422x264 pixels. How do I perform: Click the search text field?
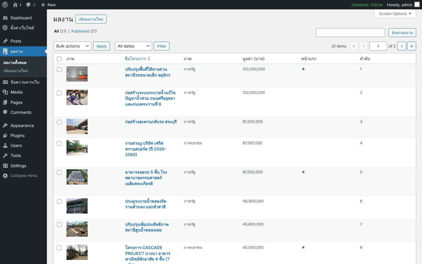[x=350, y=33]
